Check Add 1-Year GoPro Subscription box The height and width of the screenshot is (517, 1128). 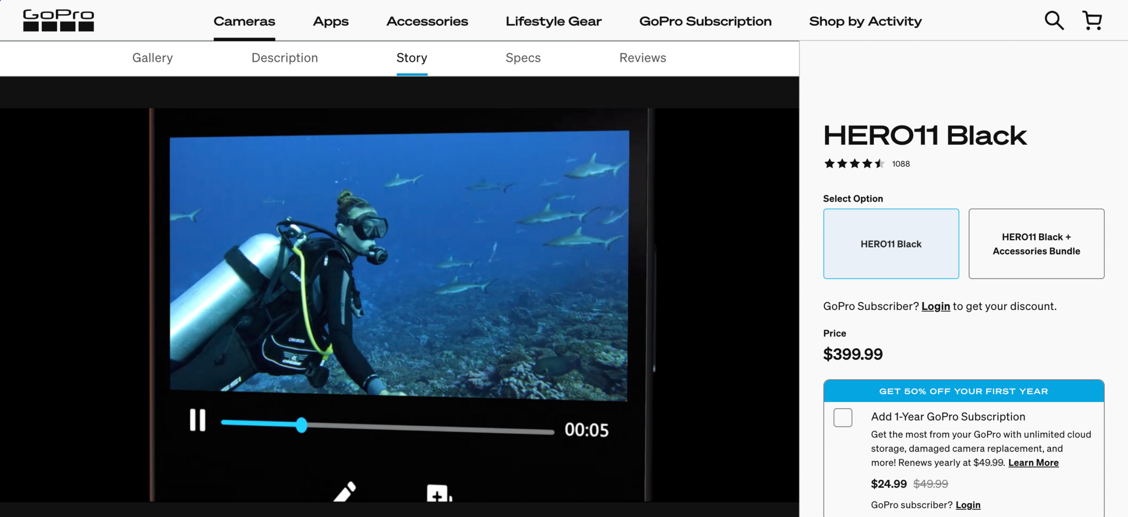click(842, 417)
